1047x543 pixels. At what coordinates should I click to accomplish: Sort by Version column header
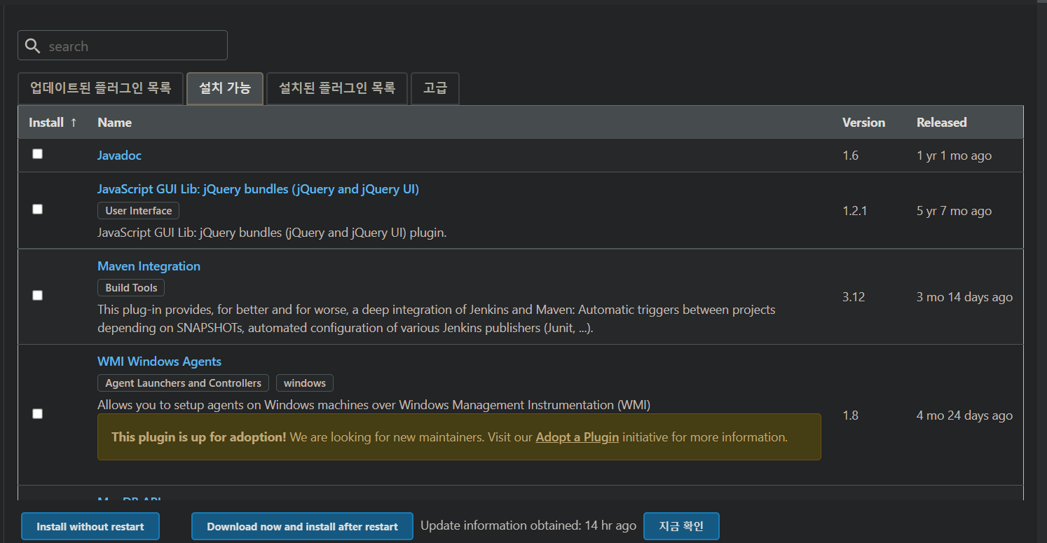click(863, 123)
